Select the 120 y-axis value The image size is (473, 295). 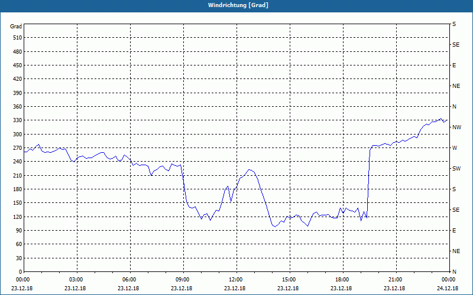[18, 217]
